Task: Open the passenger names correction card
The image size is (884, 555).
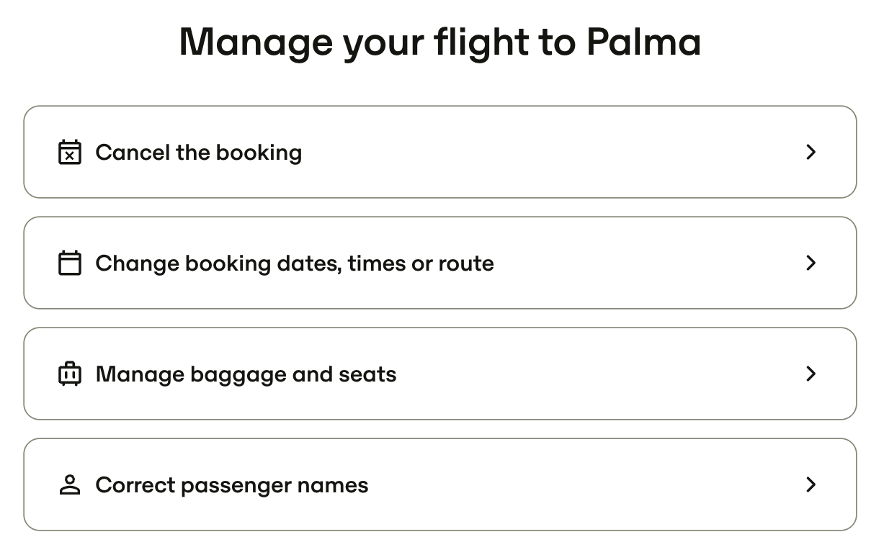Action: pyautogui.click(x=440, y=484)
